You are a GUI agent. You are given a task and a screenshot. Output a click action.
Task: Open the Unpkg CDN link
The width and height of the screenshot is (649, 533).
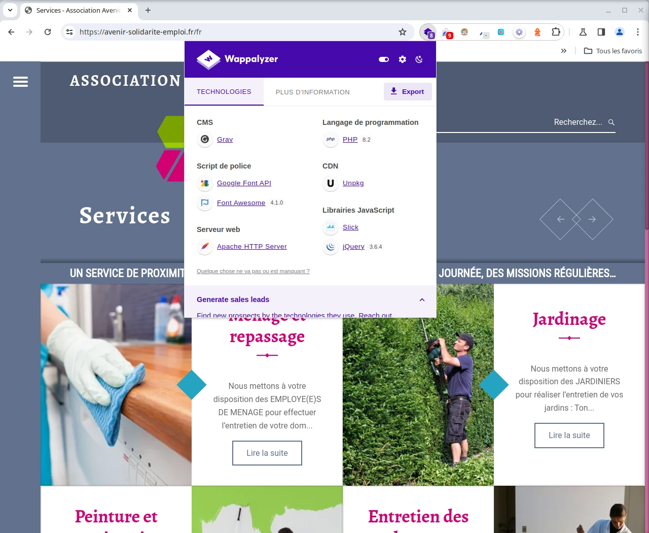pyautogui.click(x=353, y=183)
